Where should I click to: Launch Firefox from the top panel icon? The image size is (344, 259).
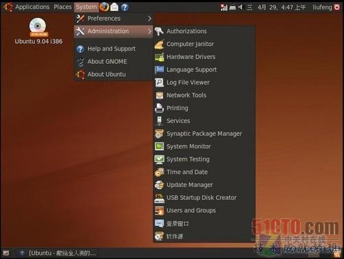tap(105, 7)
